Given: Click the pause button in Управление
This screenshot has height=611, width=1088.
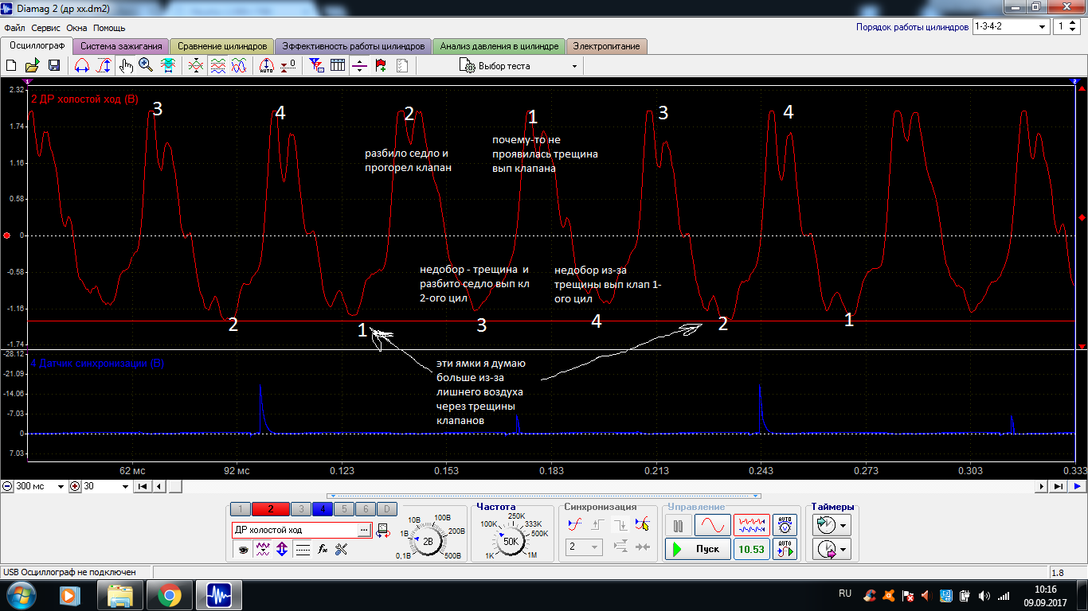Looking at the screenshot, I should [x=678, y=526].
